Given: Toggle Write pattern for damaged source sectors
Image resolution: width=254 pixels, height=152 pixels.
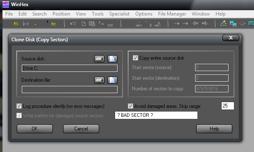Looking at the screenshot, I should tap(19, 116).
